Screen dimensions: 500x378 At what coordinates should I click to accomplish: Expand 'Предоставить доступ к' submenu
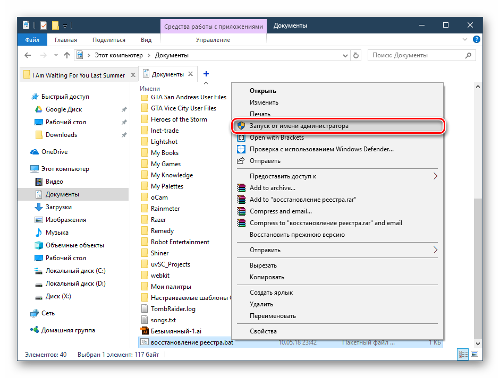click(x=435, y=176)
